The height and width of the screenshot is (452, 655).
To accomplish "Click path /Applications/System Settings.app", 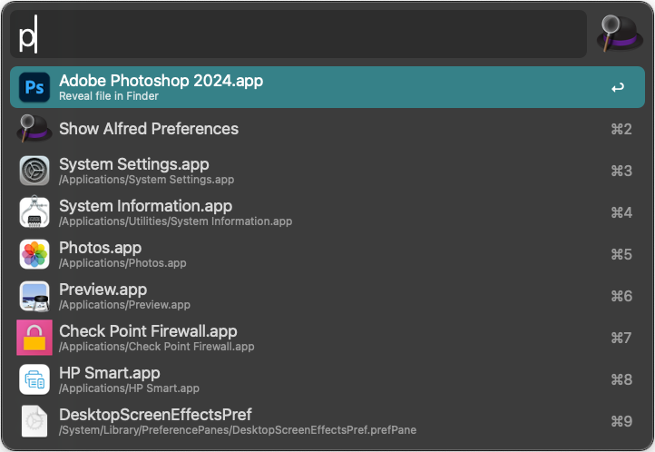I will pyautogui.click(x=147, y=180).
